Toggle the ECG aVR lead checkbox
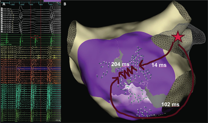Screen dimensions: 208x123 click(2, 15)
